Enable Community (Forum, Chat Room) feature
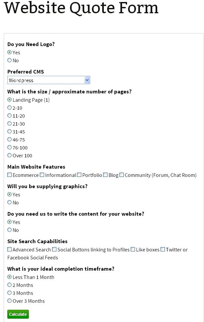Screen dimensions: 204x322 click(x=122, y=175)
